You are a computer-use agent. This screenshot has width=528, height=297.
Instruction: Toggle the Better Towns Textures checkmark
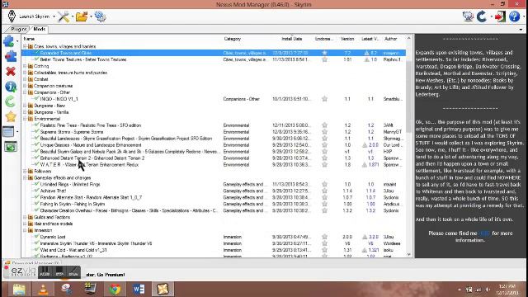(x=36, y=59)
